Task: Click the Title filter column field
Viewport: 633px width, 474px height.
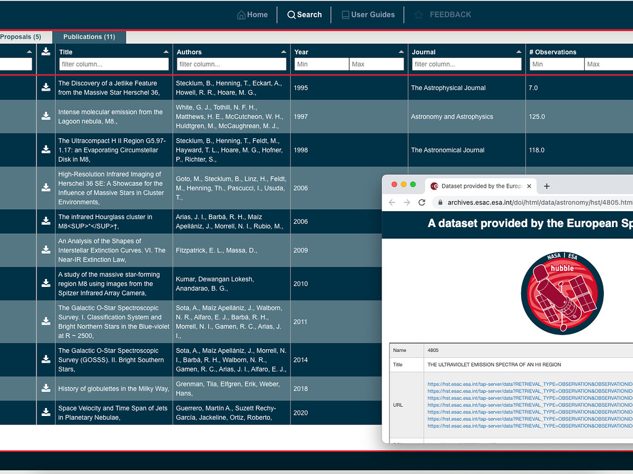Action: point(114,64)
